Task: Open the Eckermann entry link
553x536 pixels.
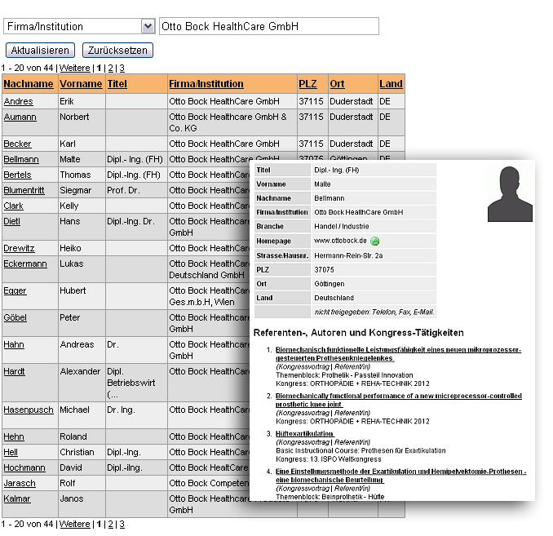Action: 25,264
